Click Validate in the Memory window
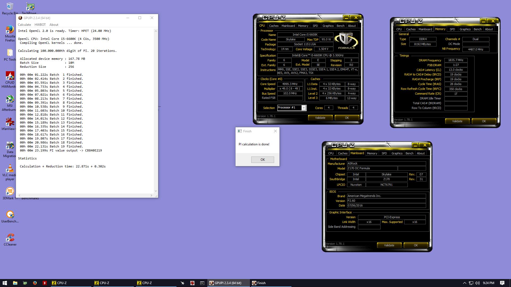The height and width of the screenshot is (287, 511). click(457, 121)
